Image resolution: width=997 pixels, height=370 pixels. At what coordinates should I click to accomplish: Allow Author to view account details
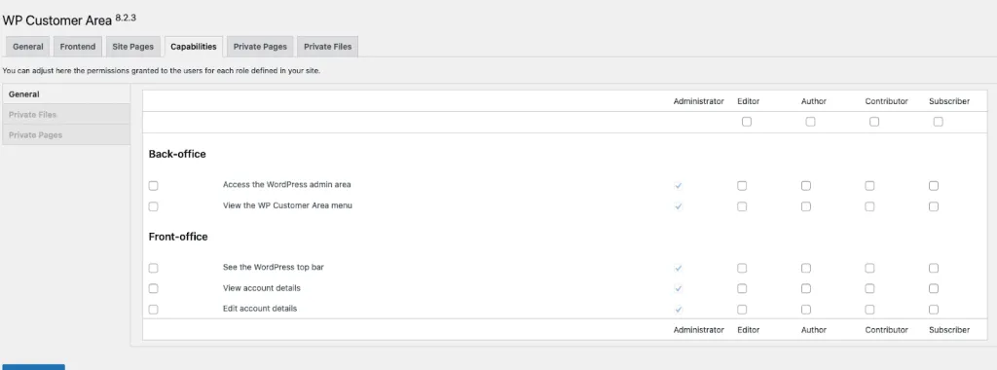pyautogui.click(x=805, y=288)
